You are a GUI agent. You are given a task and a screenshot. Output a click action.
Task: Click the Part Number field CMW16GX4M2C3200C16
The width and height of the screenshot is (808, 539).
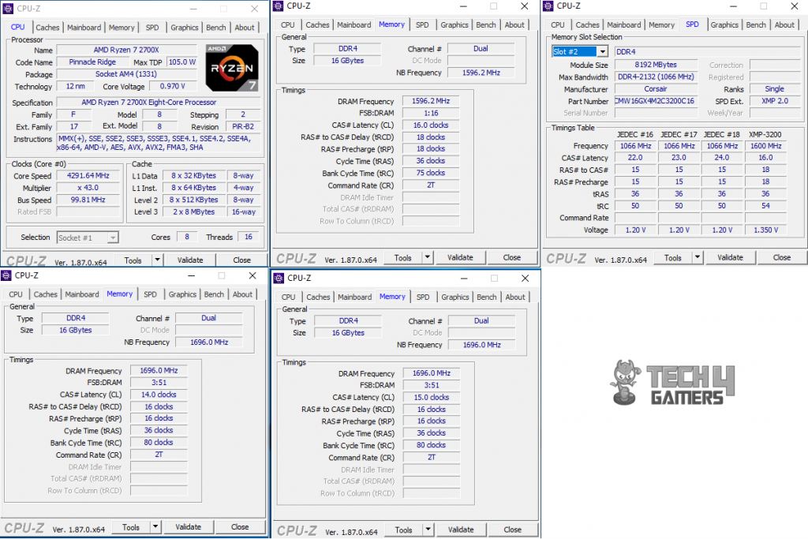656,101
